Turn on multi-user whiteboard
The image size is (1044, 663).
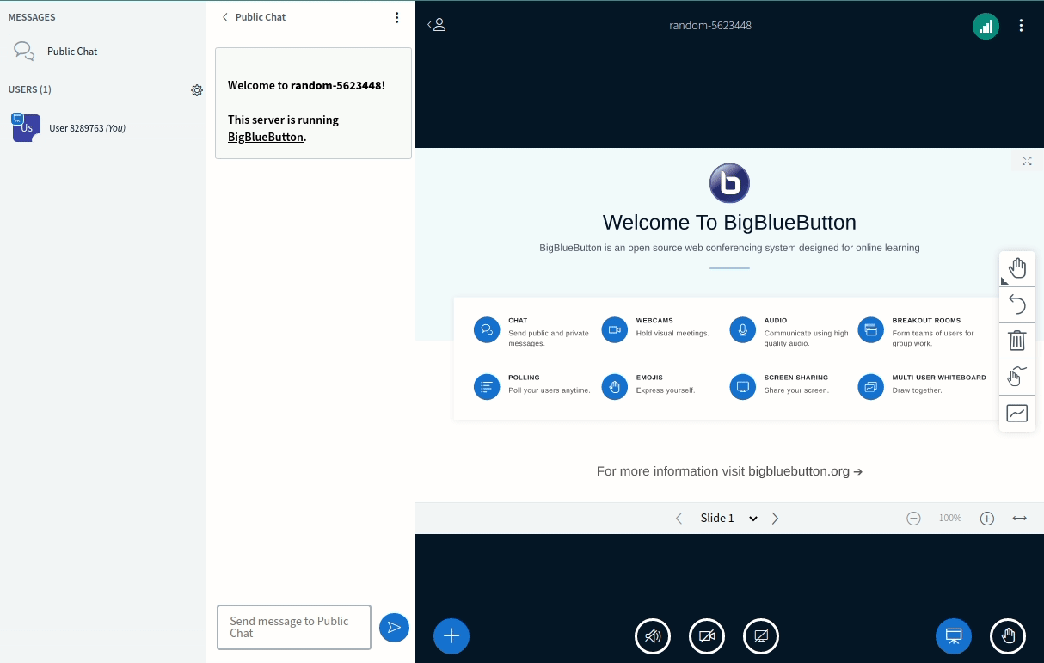[1017, 377]
